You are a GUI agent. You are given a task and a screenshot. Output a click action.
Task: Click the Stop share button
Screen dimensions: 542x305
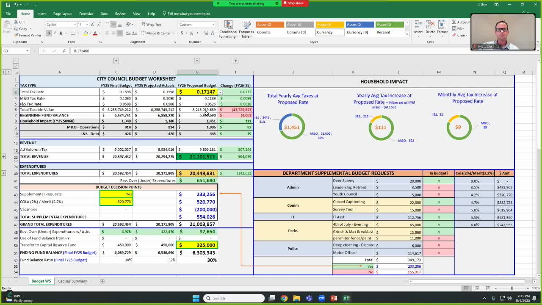point(293,3)
